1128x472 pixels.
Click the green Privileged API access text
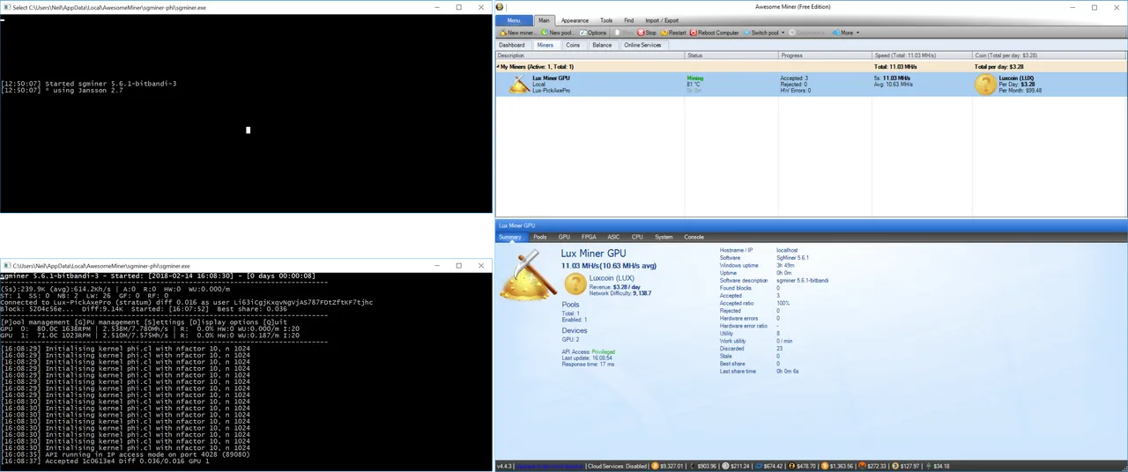[604, 351]
